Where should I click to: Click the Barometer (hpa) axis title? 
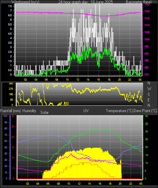point(139,2)
